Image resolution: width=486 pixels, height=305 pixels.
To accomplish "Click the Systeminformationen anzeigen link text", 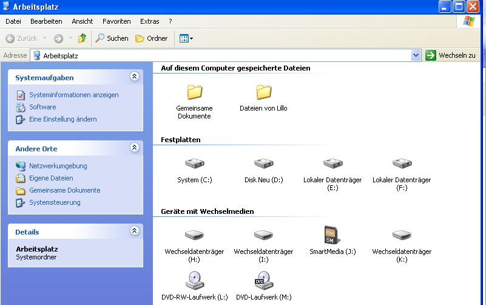I will pos(74,95).
